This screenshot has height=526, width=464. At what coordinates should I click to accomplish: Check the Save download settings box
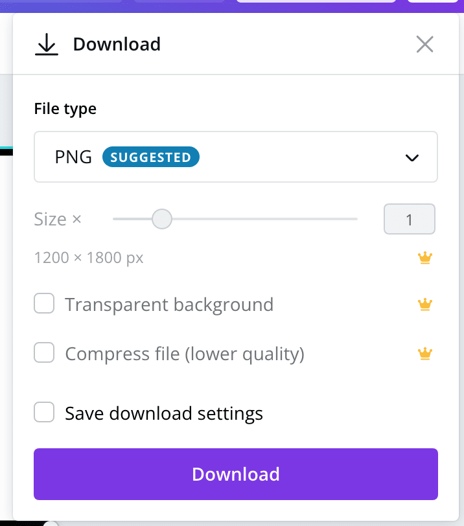[x=44, y=412]
